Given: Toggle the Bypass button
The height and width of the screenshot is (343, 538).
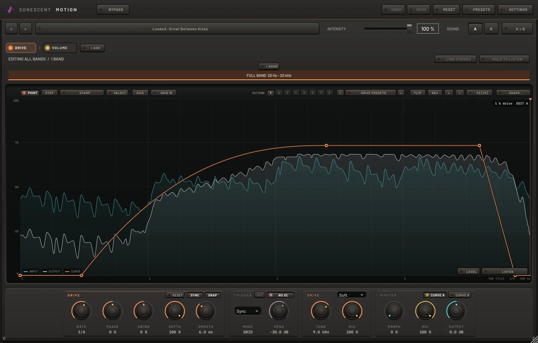Looking at the screenshot, I should point(113,10).
